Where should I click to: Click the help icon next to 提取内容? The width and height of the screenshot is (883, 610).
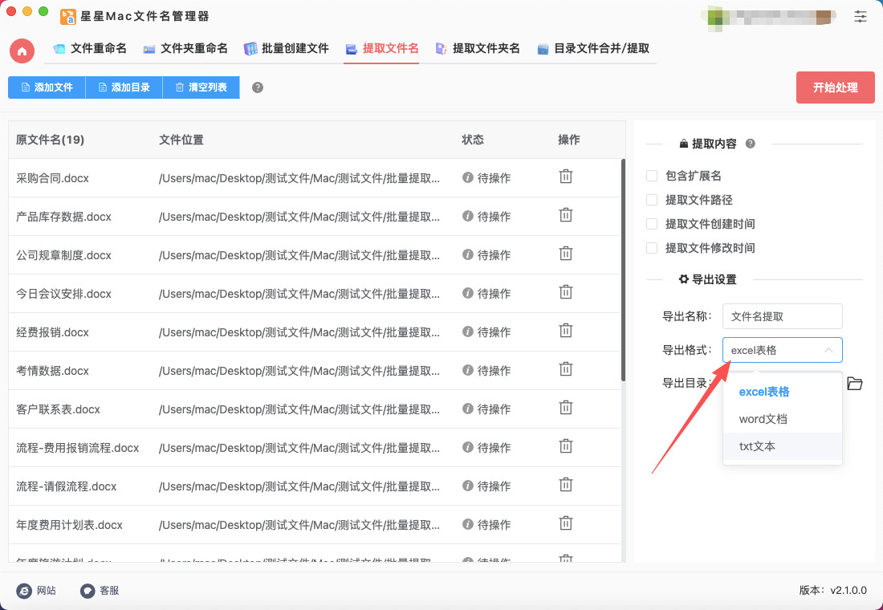click(751, 144)
